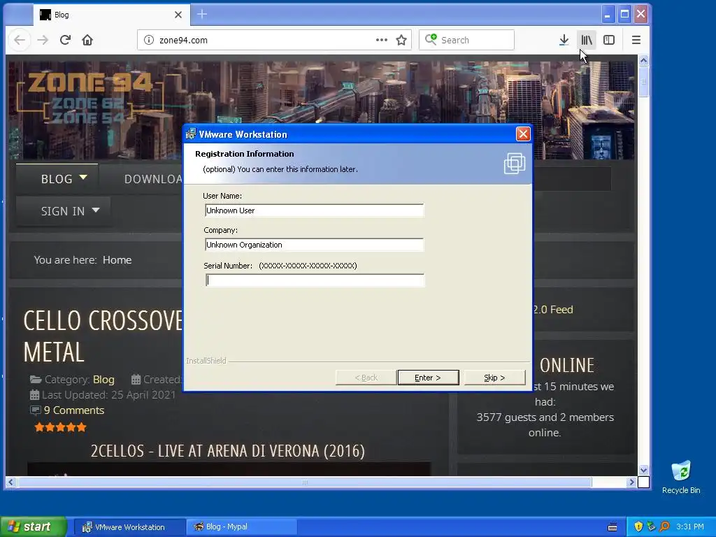The height and width of the screenshot is (537, 716).
Task: Open the 9 Comments link
Action: click(x=74, y=410)
